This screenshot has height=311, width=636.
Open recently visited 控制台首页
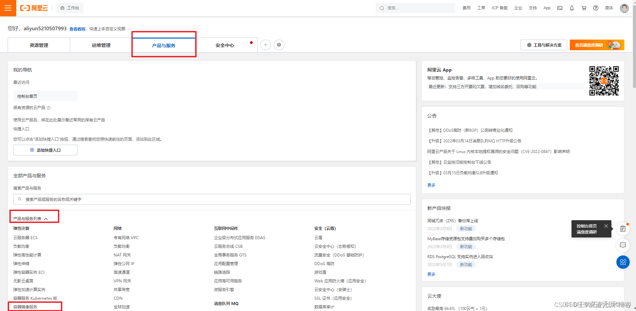[x=45, y=96]
